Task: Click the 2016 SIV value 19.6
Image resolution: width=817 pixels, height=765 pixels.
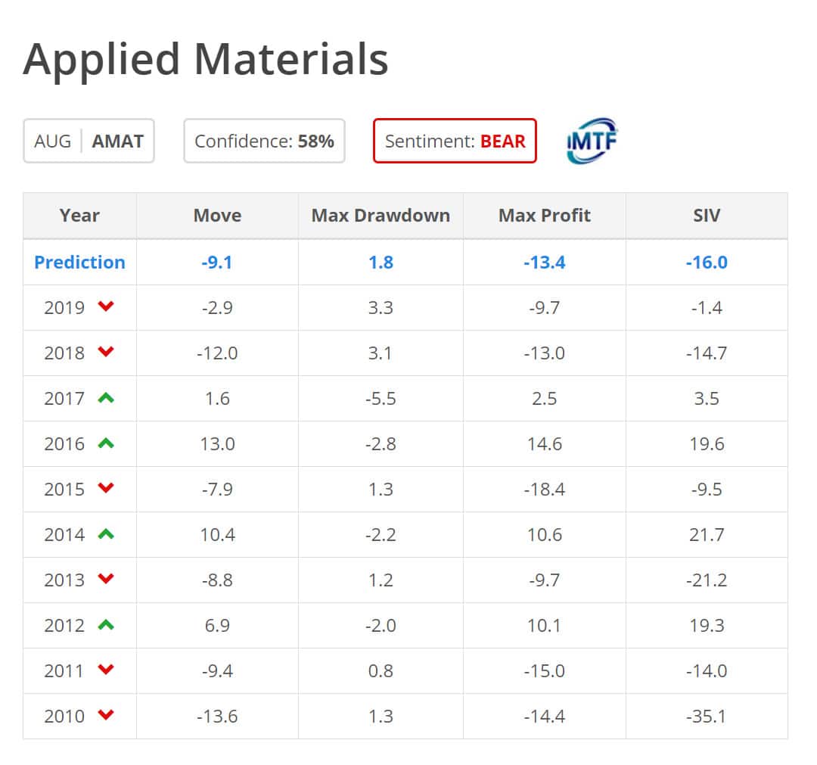Action: (x=707, y=444)
